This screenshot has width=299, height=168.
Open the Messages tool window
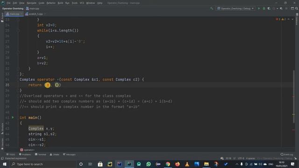[x=70, y=154]
